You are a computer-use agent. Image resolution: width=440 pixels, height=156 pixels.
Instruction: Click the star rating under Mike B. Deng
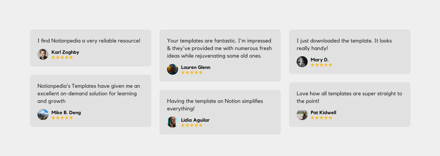pos(62,118)
